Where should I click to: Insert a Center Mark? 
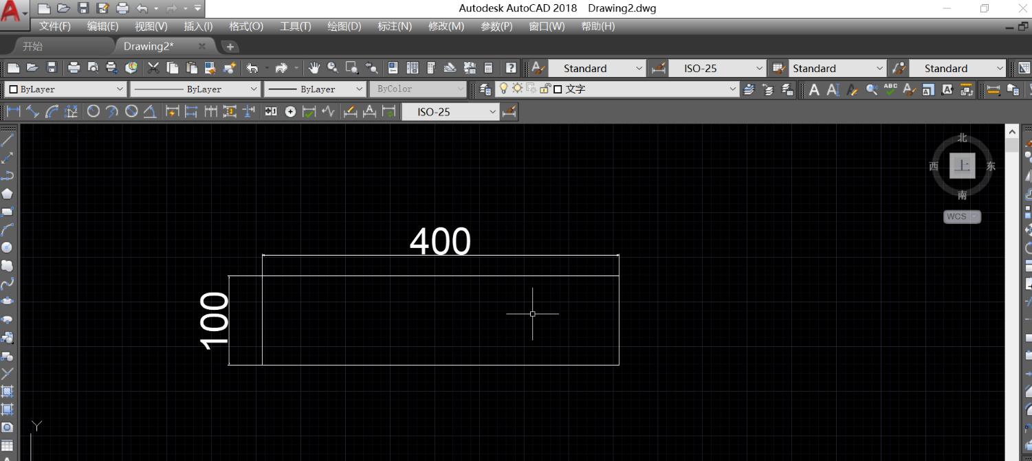[x=290, y=111]
